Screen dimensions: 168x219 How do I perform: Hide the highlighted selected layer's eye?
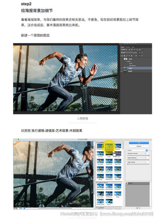[122, 68]
